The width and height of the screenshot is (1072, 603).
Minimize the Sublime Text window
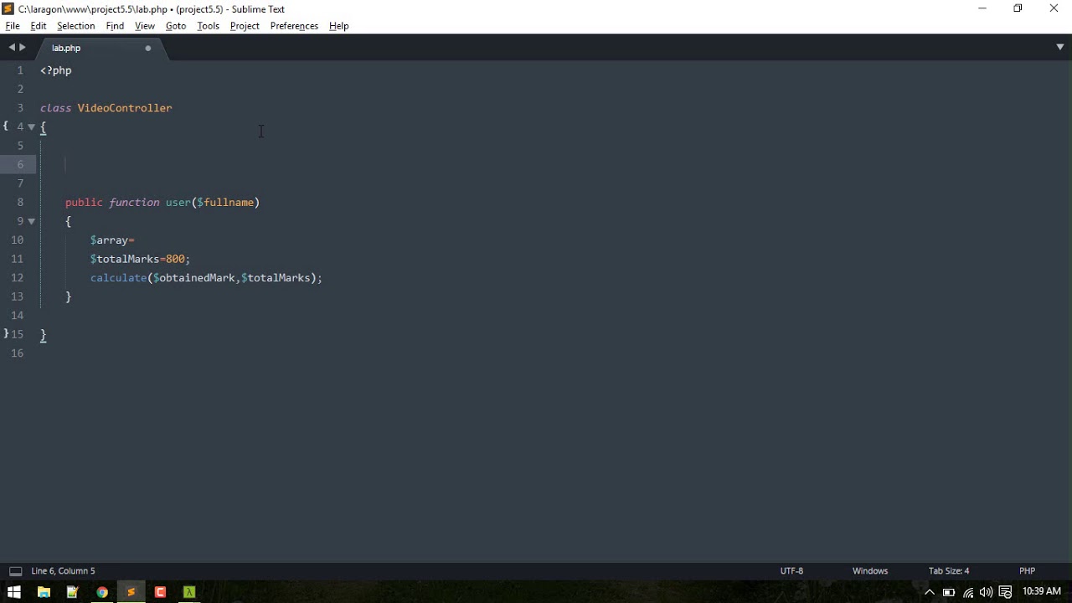[982, 8]
